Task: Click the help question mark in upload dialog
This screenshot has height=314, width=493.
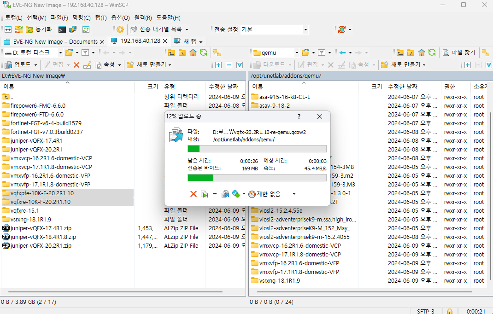Action: [299, 116]
